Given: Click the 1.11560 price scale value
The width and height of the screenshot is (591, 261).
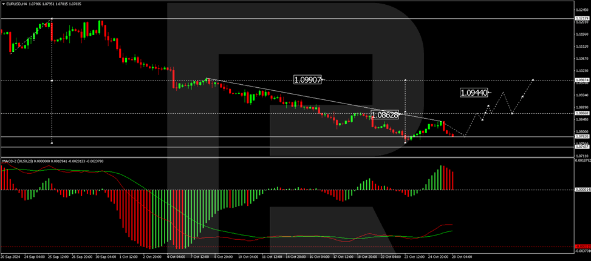Looking at the screenshot, I should [x=581, y=34].
